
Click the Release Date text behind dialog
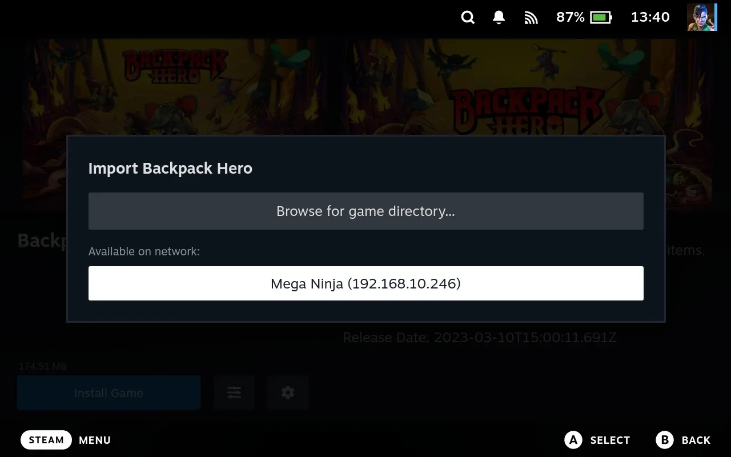[480, 337]
